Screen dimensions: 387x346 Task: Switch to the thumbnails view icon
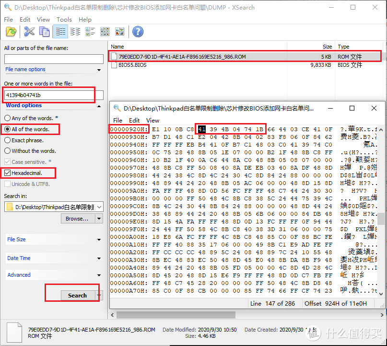[120, 32]
